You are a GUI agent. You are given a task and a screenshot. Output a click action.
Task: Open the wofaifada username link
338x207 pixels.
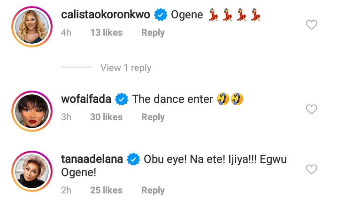[86, 99]
